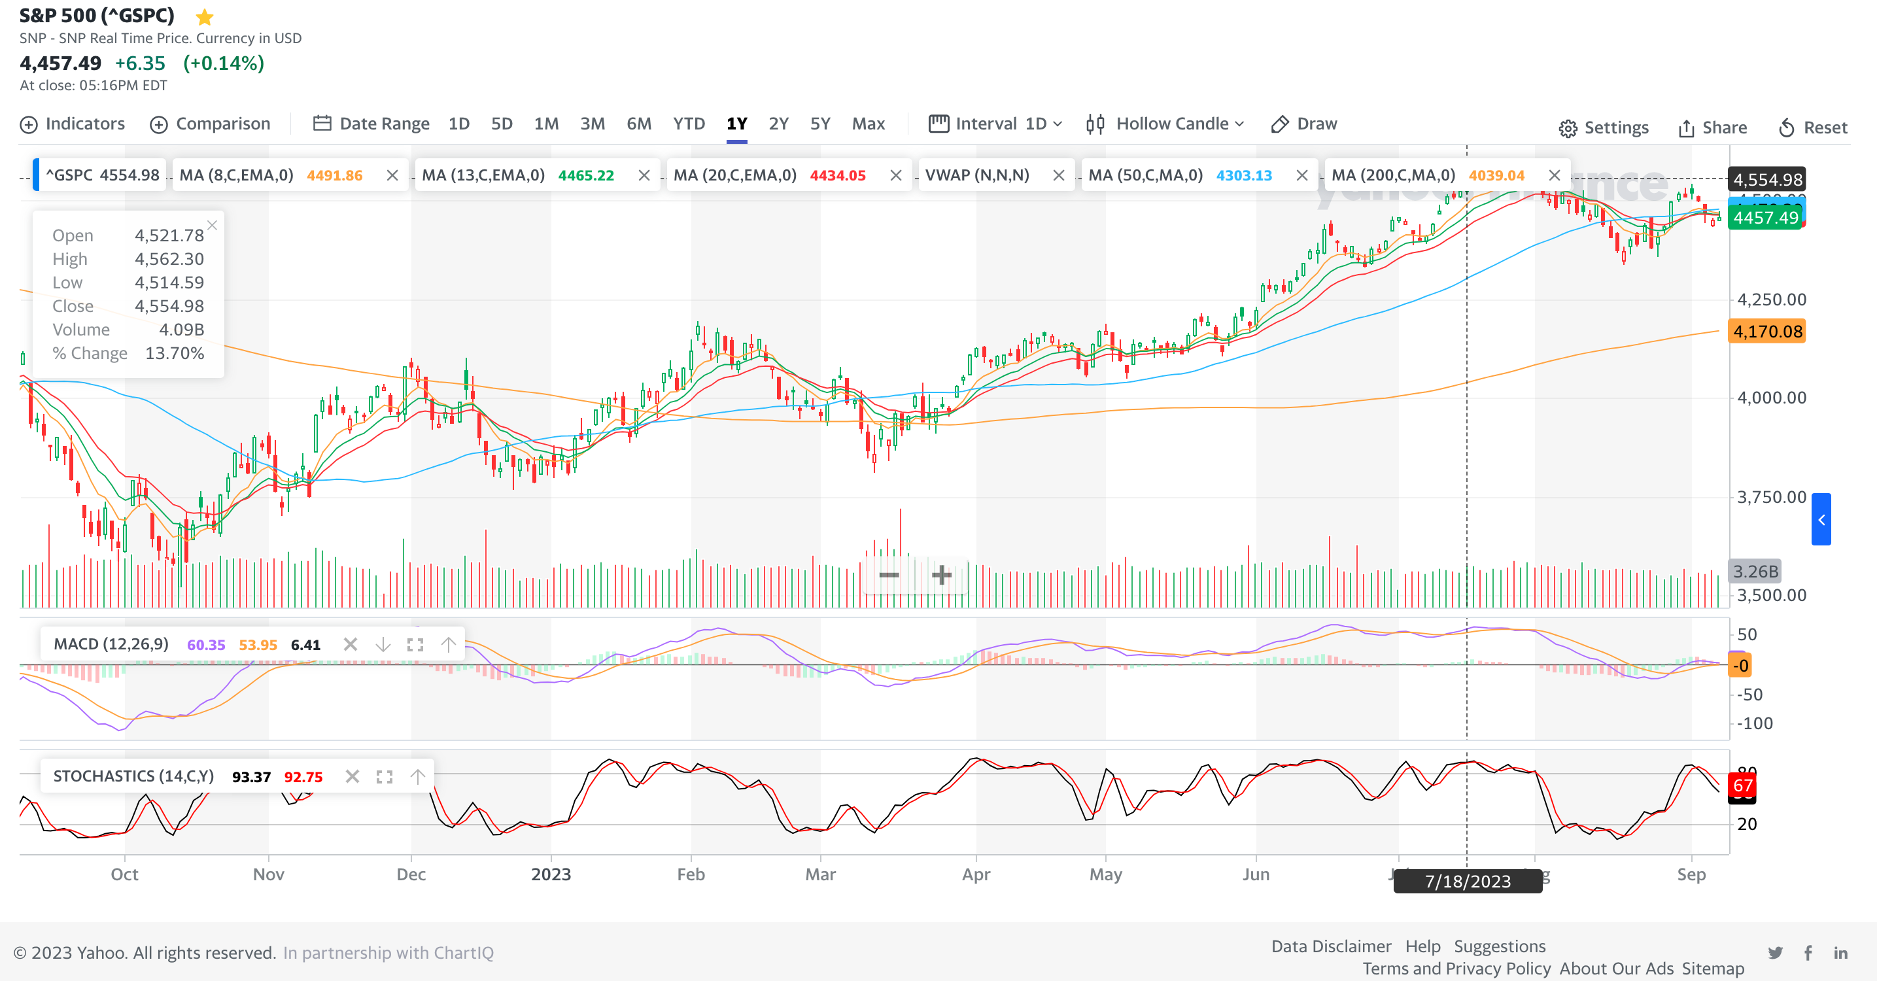Remove the VWAP indicator

coord(1059,176)
